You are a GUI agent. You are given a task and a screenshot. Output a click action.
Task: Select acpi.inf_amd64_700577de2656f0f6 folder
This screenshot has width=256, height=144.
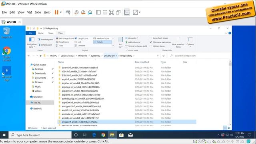pyautogui.click(x=78, y=79)
